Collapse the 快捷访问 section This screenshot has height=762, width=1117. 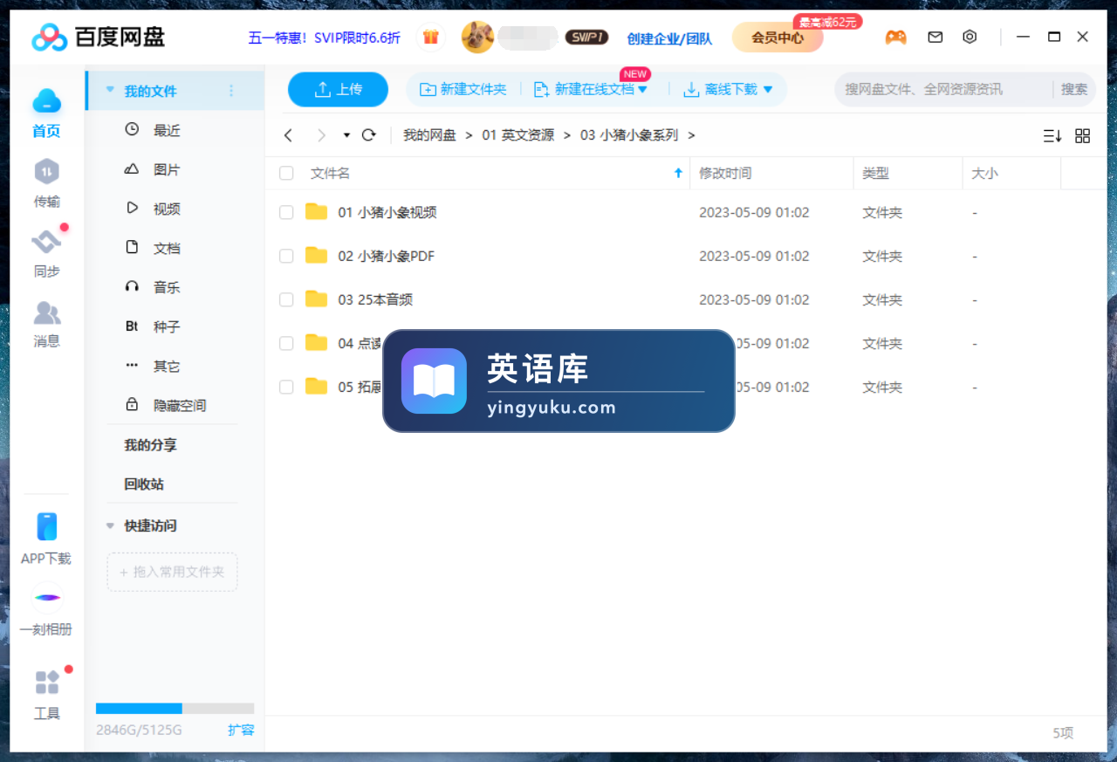coord(110,525)
